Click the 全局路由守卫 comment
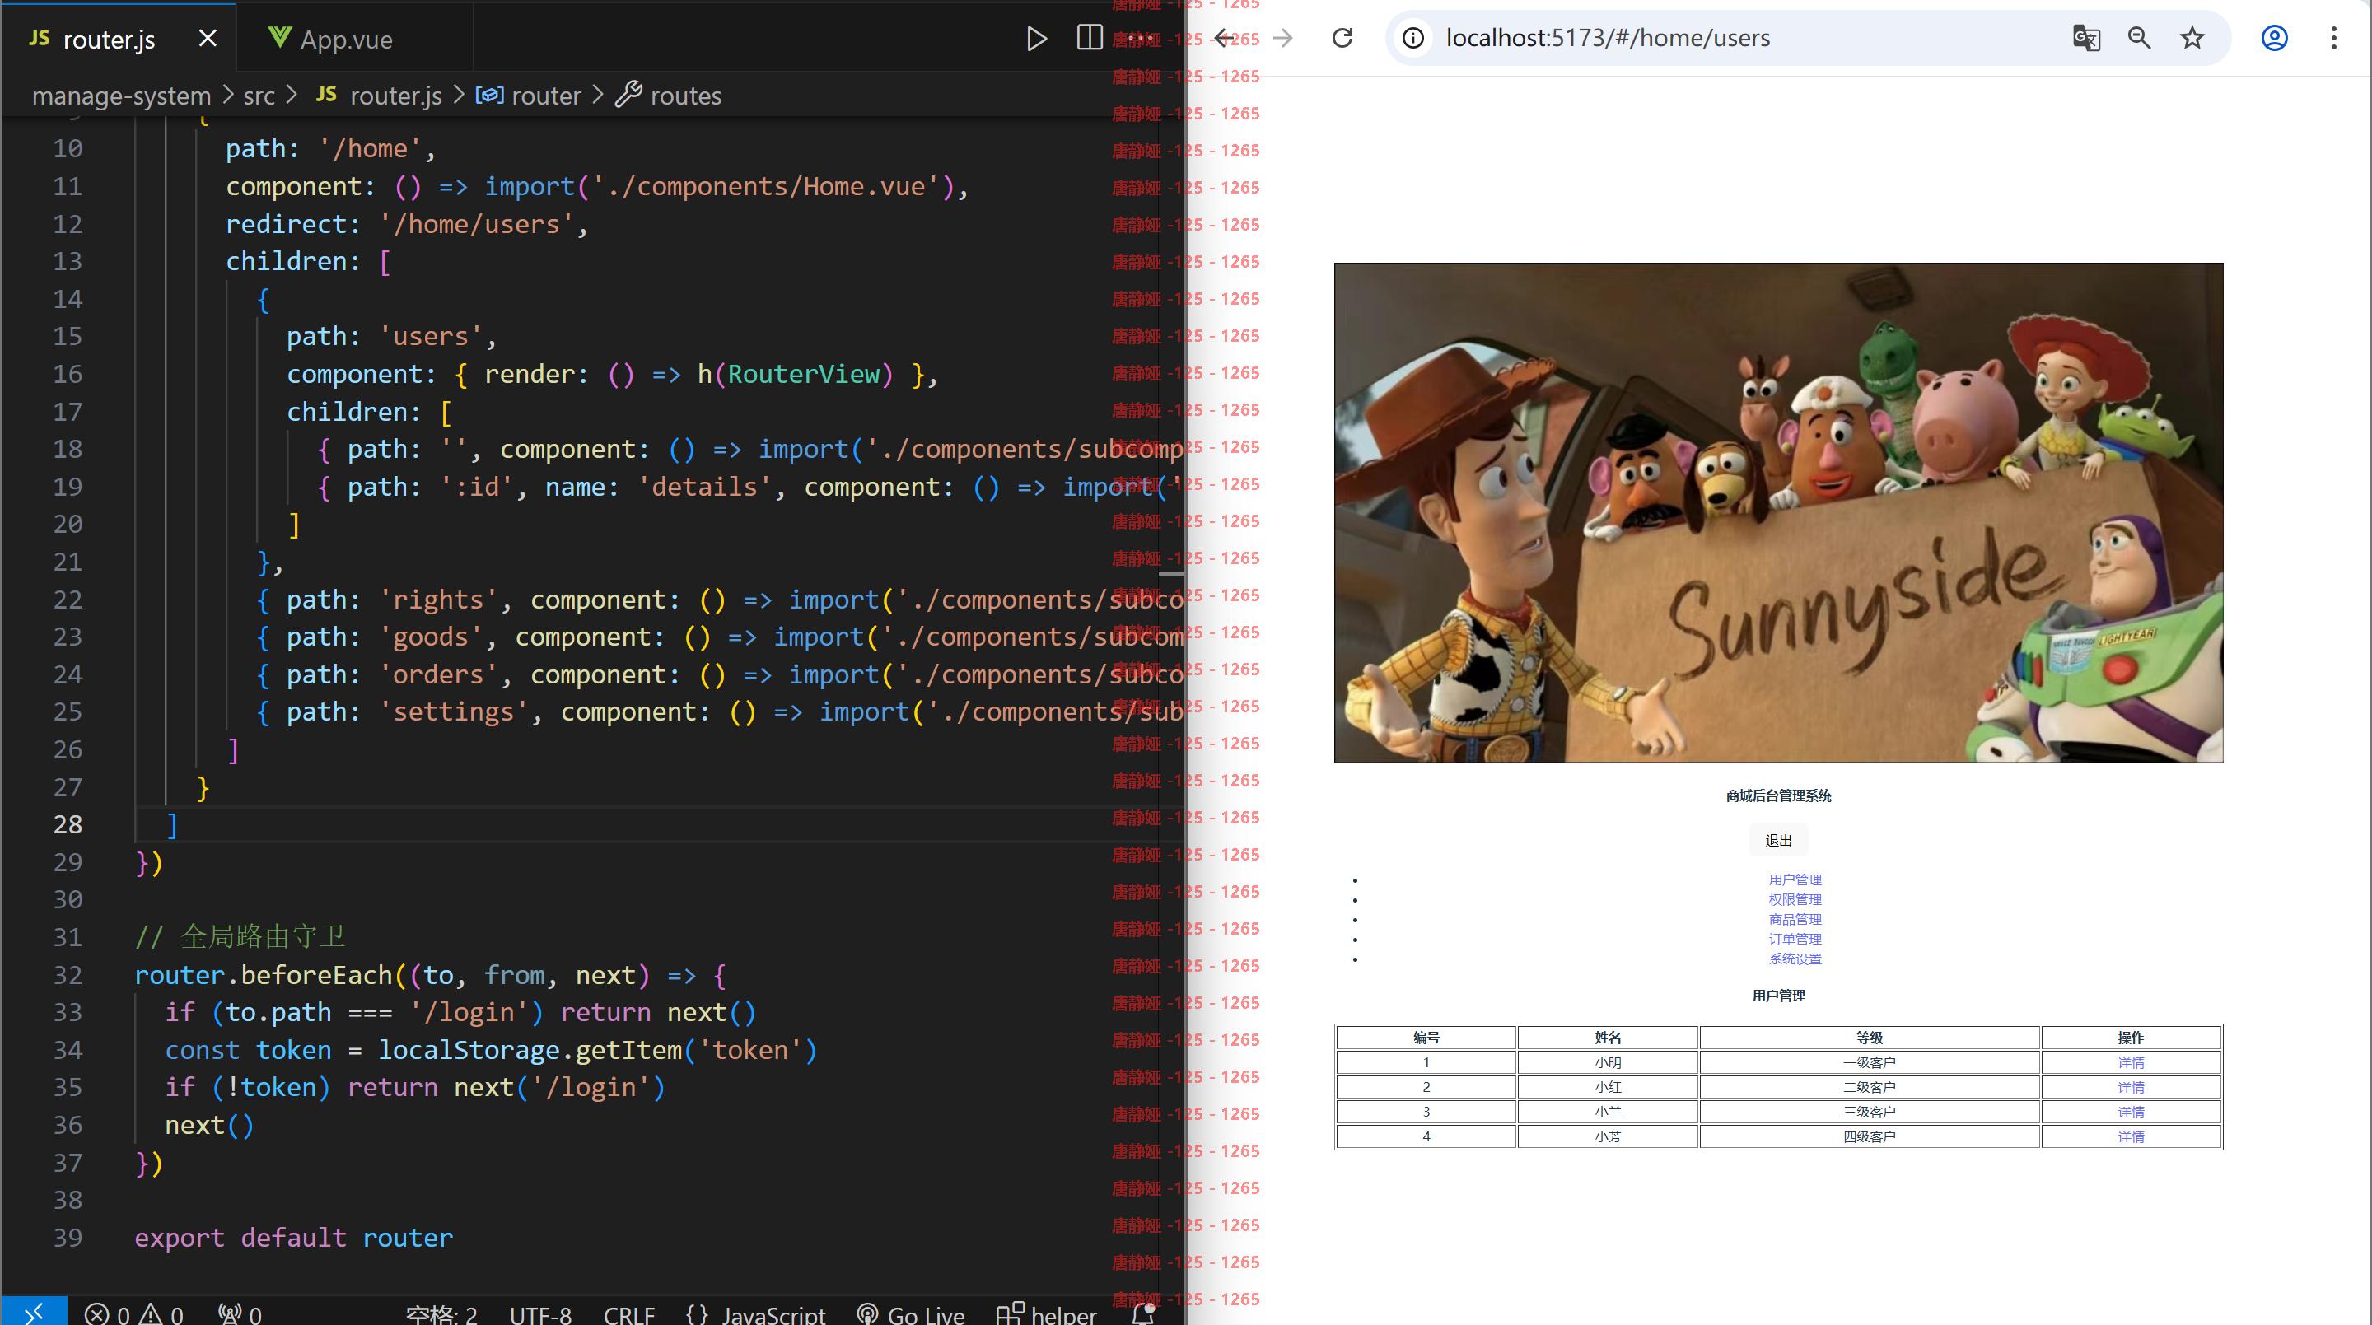Image resolution: width=2372 pixels, height=1325 pixels. (240, 937)
